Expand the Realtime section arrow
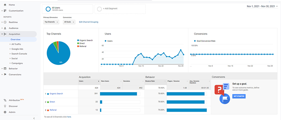The image size is (281, 120). [2, 22]
